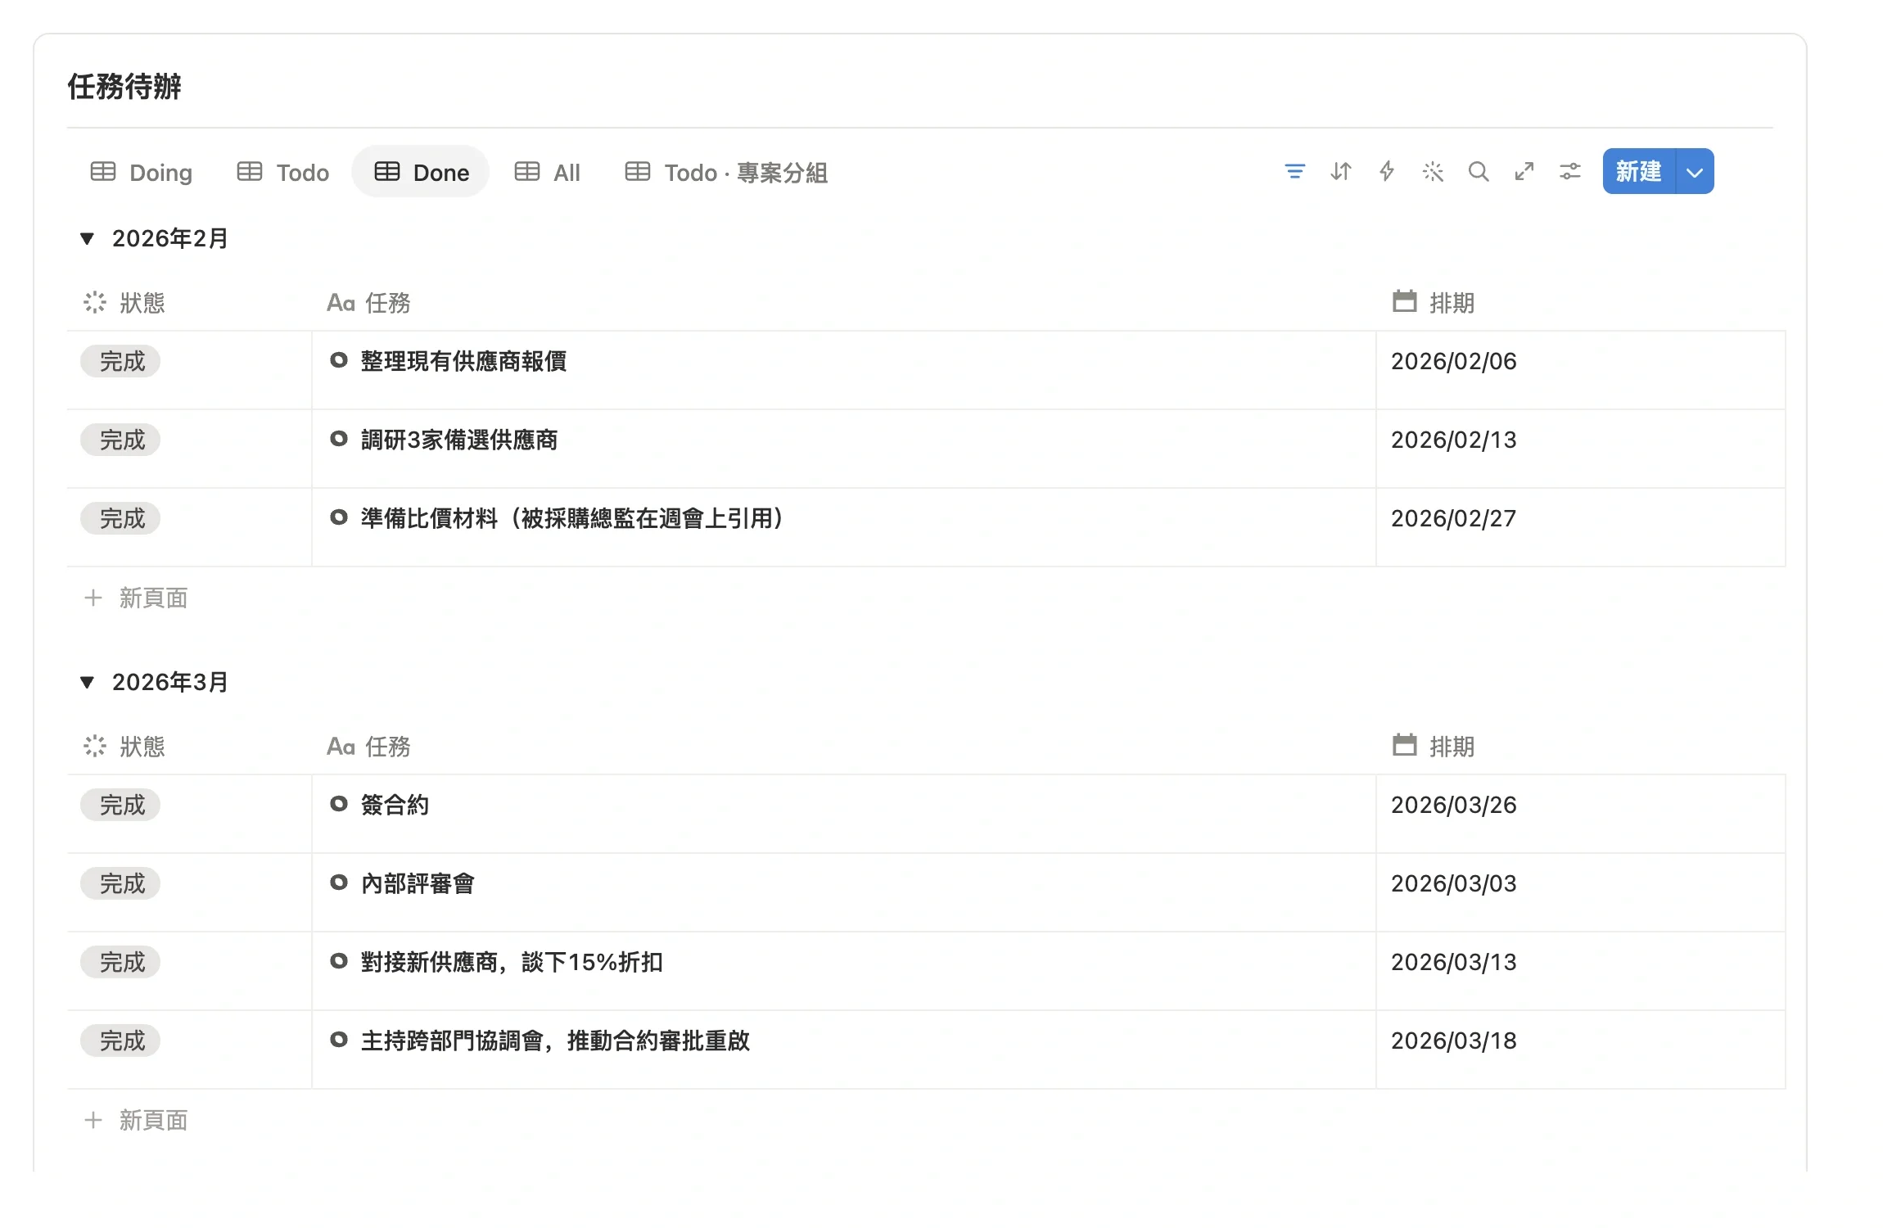Click the calendar icon in February 排期 header
This screenshot has width=1883, height=1228.
click(1405, 301)
